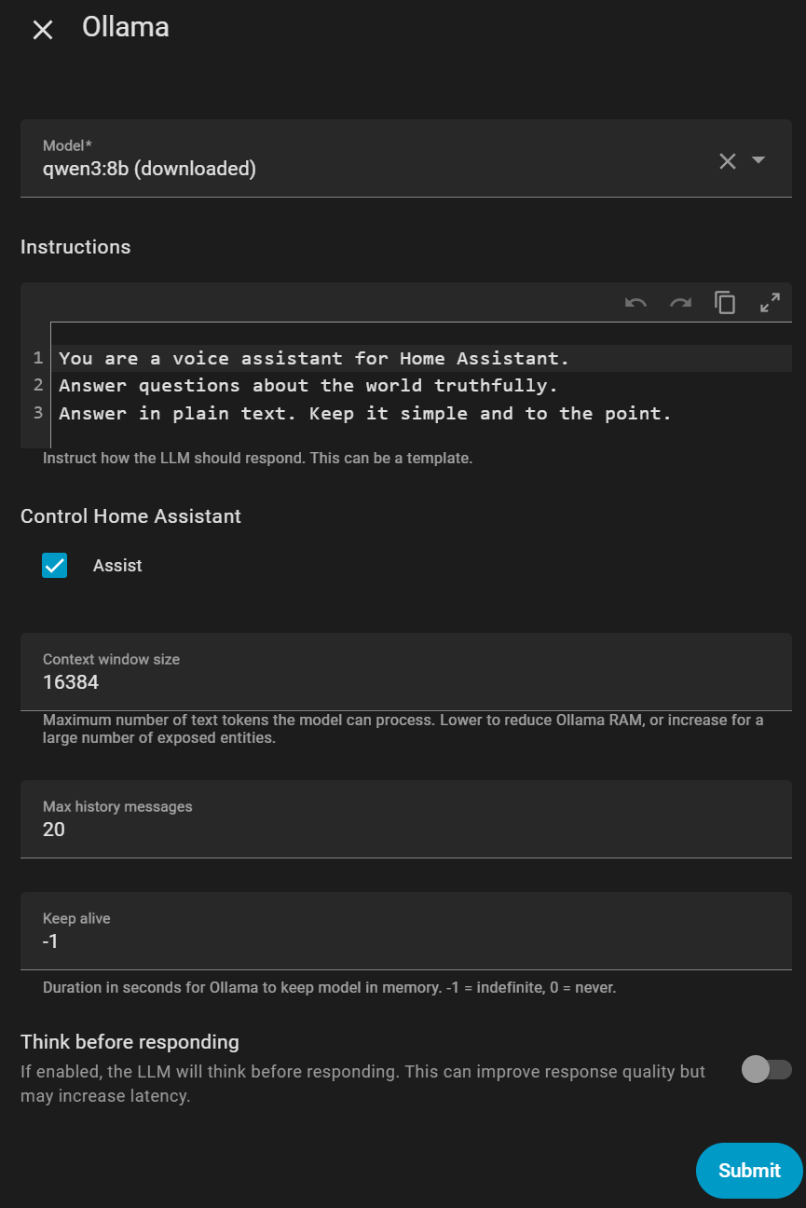Place cursor in "You are a voice assistant" line
The height and width of the screenshot is (1208, 806).
point(313,358)
